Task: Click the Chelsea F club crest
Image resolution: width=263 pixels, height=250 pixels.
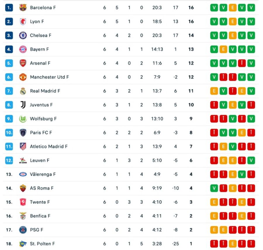Action: coord(23,35)
